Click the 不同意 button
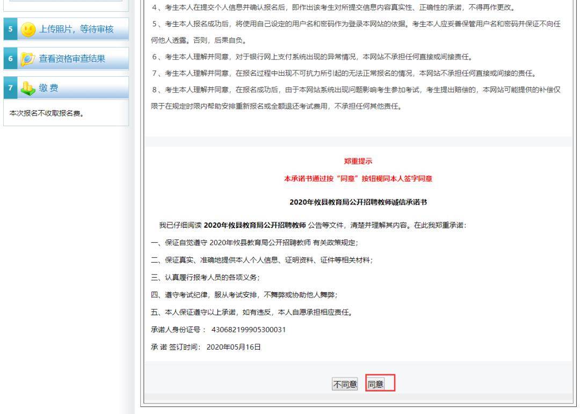The height and width of the screenshot is (414, 580). pos(345,384)
